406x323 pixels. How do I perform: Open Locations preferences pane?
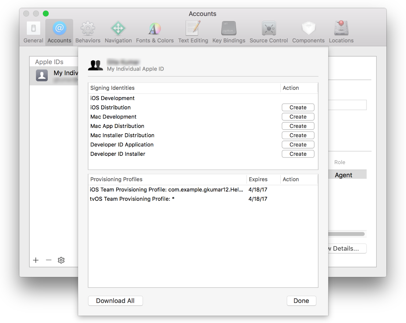tap(341, 33)
